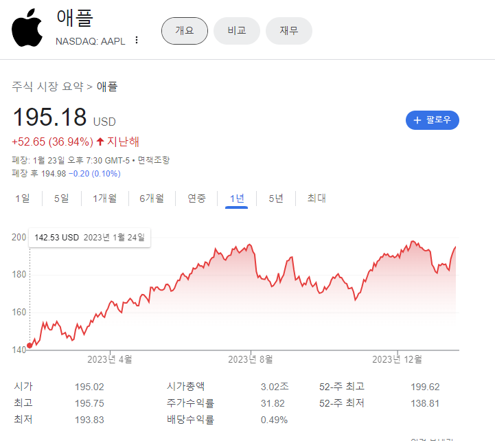Choose the 6개월 chart range
The height and width of the screenshot is (441, 495).
[152, 199]
